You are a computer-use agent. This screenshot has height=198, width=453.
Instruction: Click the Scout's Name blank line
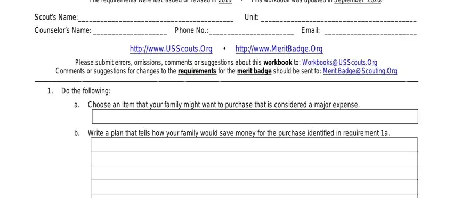[x=156, y=19]
